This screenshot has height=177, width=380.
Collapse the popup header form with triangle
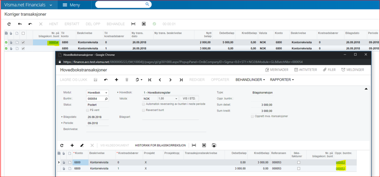pos(366,89)
